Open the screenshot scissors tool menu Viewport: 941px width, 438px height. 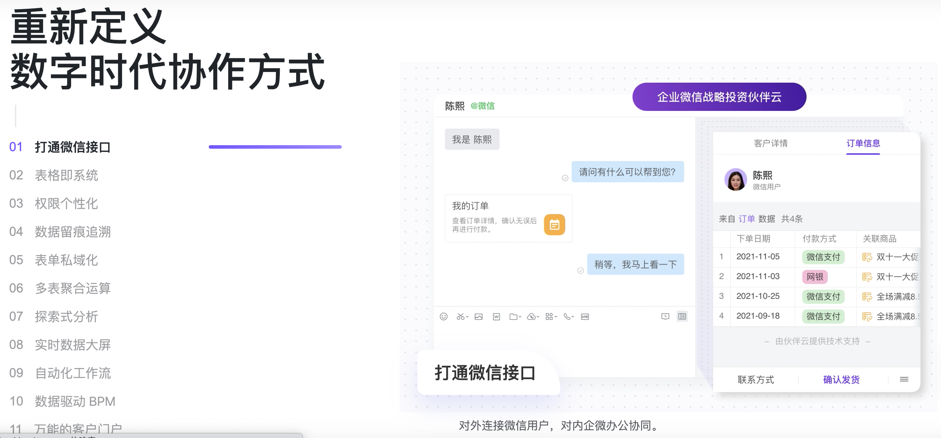(462, 316)
